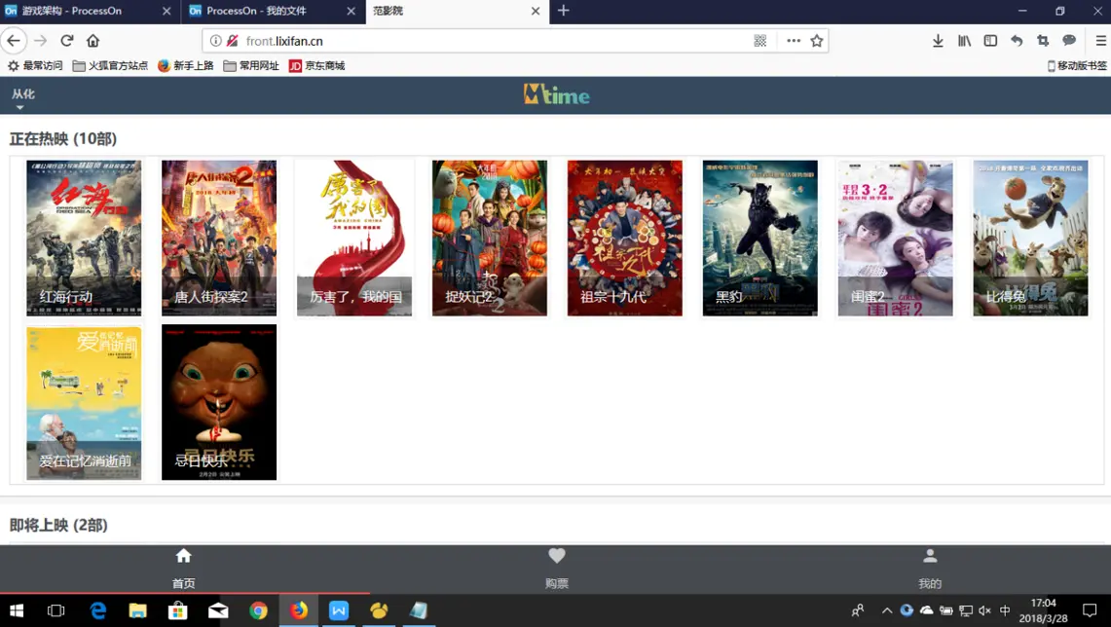1111x627 pixels.
Task: Open the chat bubble toolbar icon
Action: [1069, 40]
